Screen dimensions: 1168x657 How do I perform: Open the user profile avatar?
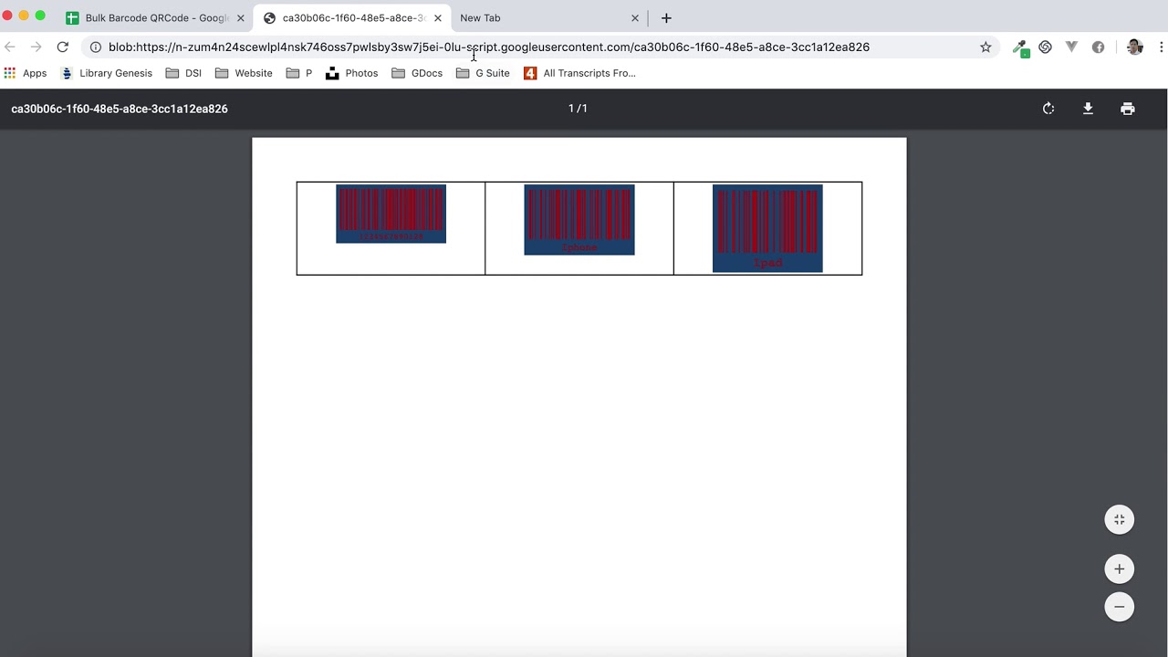point(1135,47)
